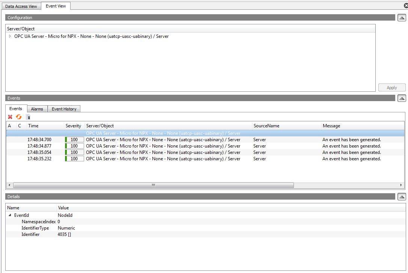
Task: Click the IdentifierType row in Details
Action: tap(206, 228)
